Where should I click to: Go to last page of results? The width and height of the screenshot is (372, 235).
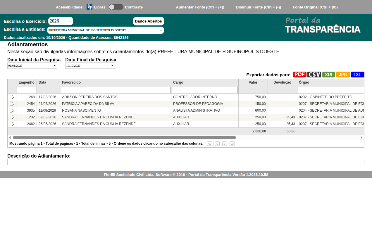point(232,144)
